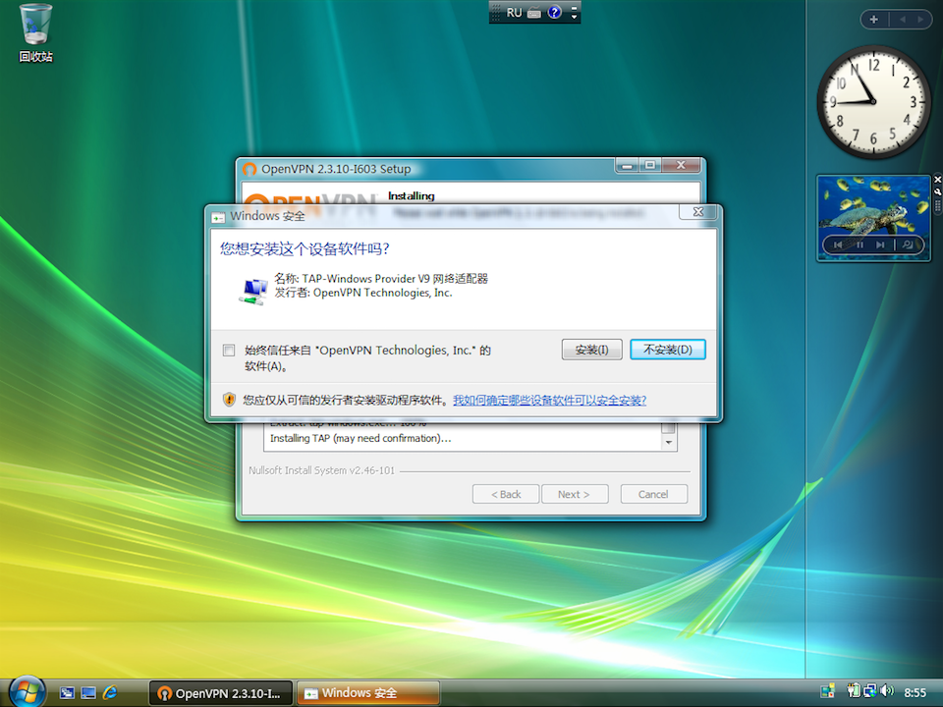Click 'Installing TAP (may need confirmation)' log line
Image resolution: width=943 pixels, height=707 pixels.
tap(361, 439)
